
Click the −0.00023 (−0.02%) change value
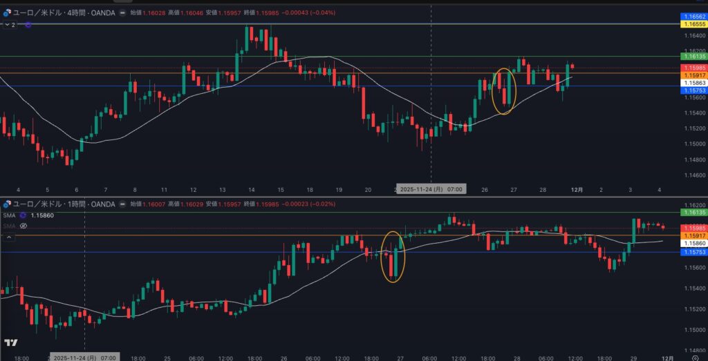pos(308,204)
